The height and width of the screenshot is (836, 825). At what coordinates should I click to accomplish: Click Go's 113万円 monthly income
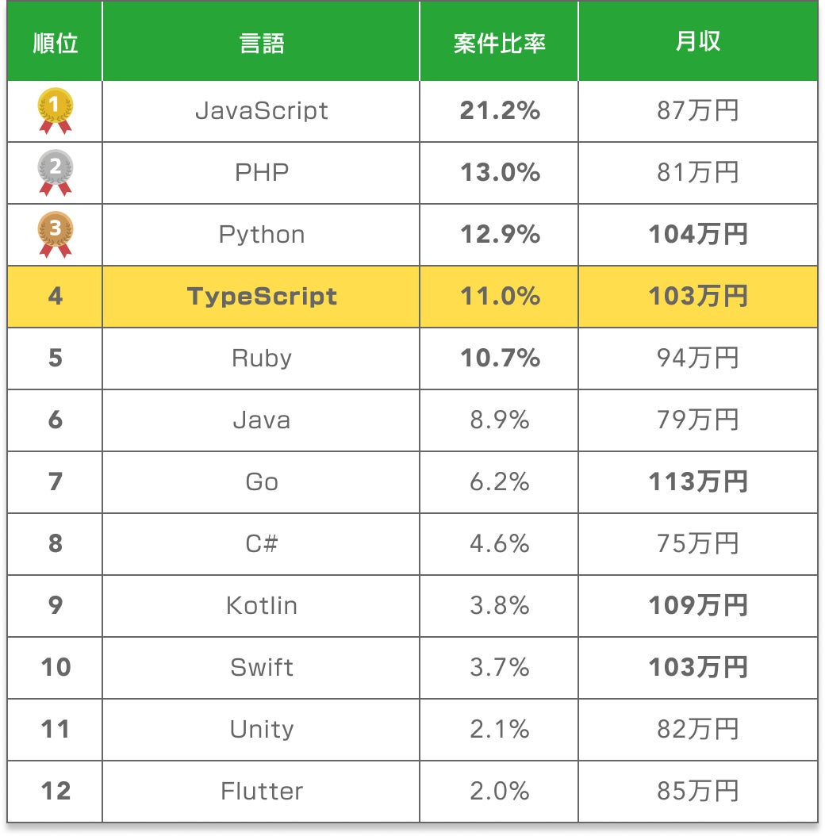(697, 481)
